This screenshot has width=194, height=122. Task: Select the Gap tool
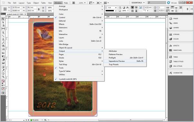[3, 28]
